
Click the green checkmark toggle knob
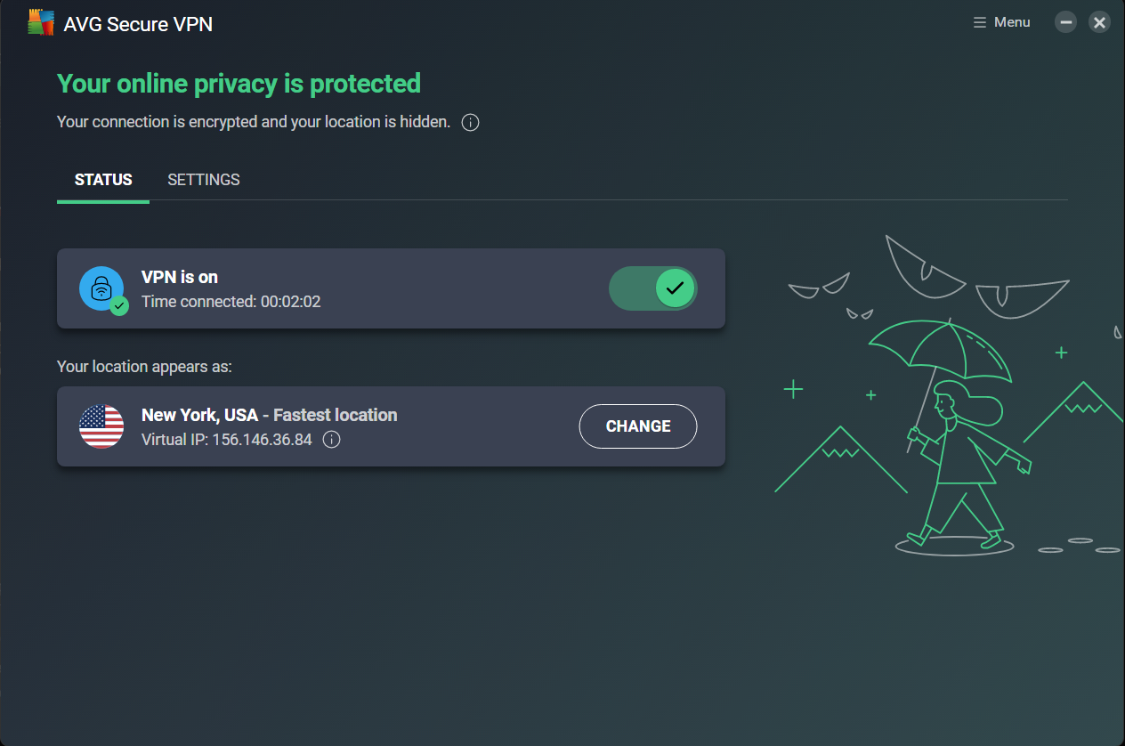coord(675,288)
